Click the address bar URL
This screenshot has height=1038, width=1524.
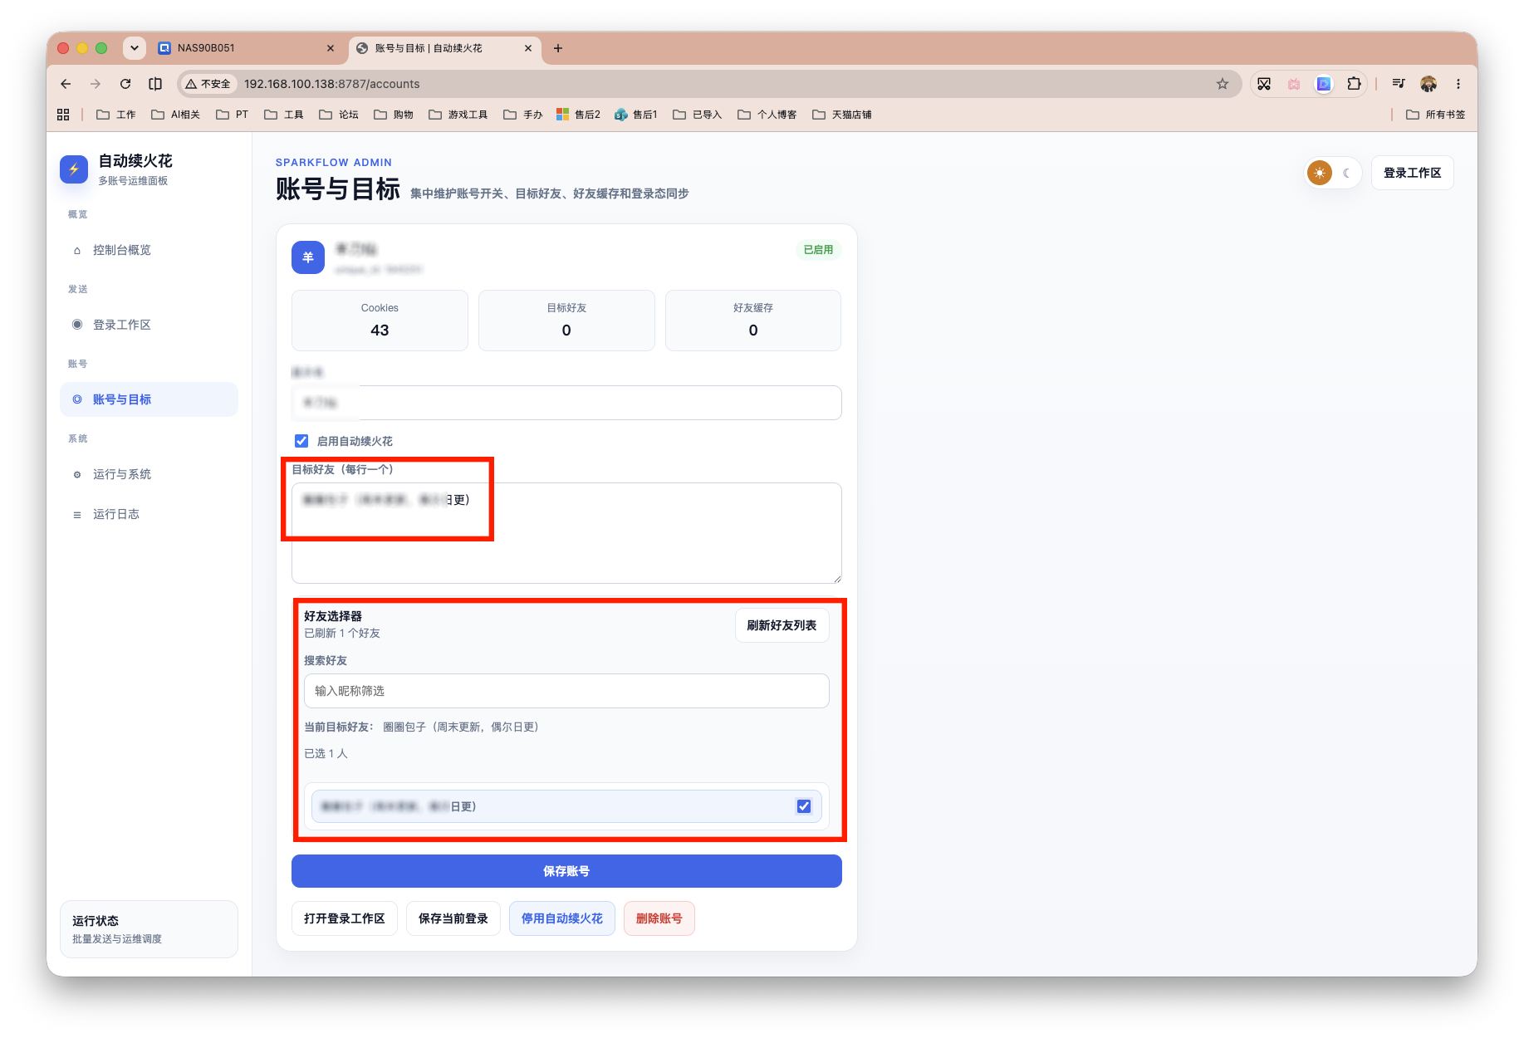pyautogui.click(x=332, y=84)
